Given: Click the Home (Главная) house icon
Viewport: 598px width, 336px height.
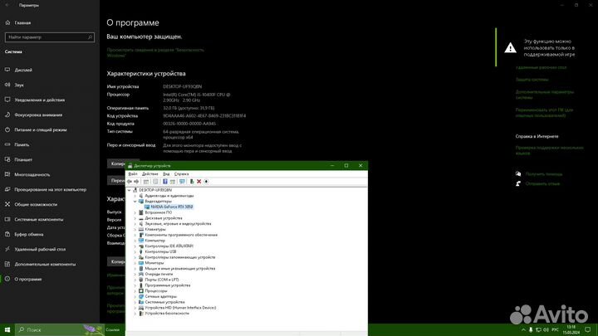Looking at the screenshot, I should tap(7, 23).
